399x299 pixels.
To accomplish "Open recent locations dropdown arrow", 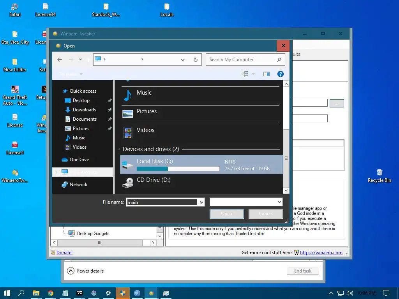I will (80, 60).
